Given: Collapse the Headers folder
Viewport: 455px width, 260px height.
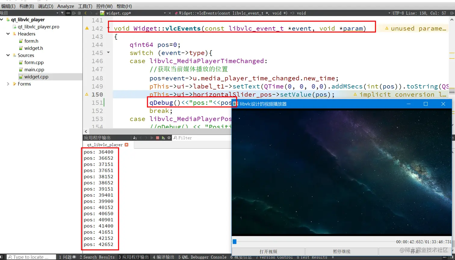Looking at the screenshot, I should coord(8,34).
